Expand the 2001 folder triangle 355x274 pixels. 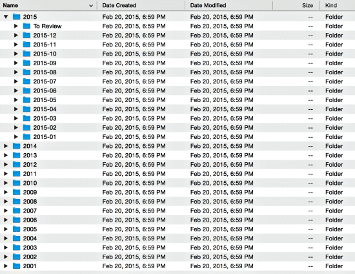point(6,266)
